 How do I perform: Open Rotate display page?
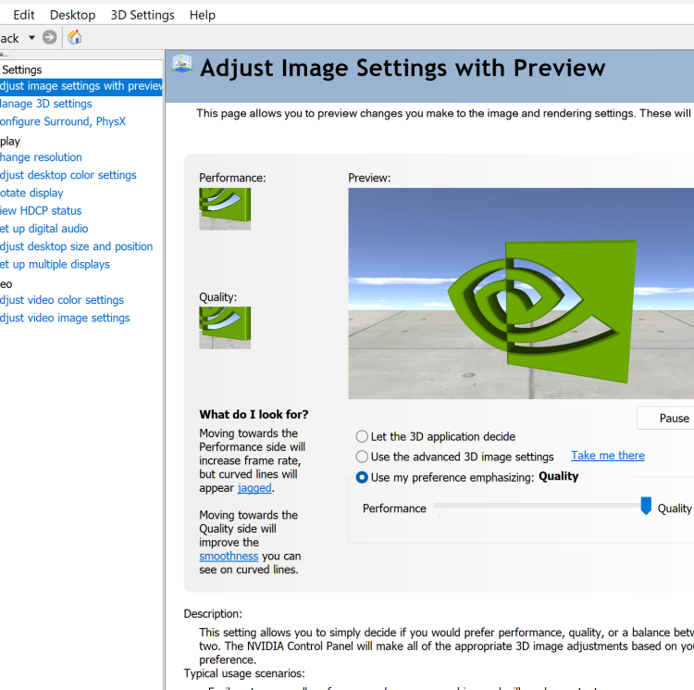[x=31, y=193]
